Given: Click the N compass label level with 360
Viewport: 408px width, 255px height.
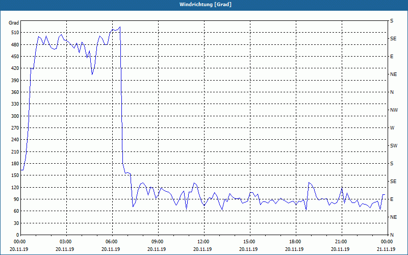Looking at the screenshot, I should point(392,92).
